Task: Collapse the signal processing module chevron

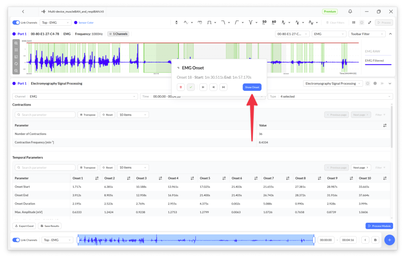Action: [x=390, y=83]
